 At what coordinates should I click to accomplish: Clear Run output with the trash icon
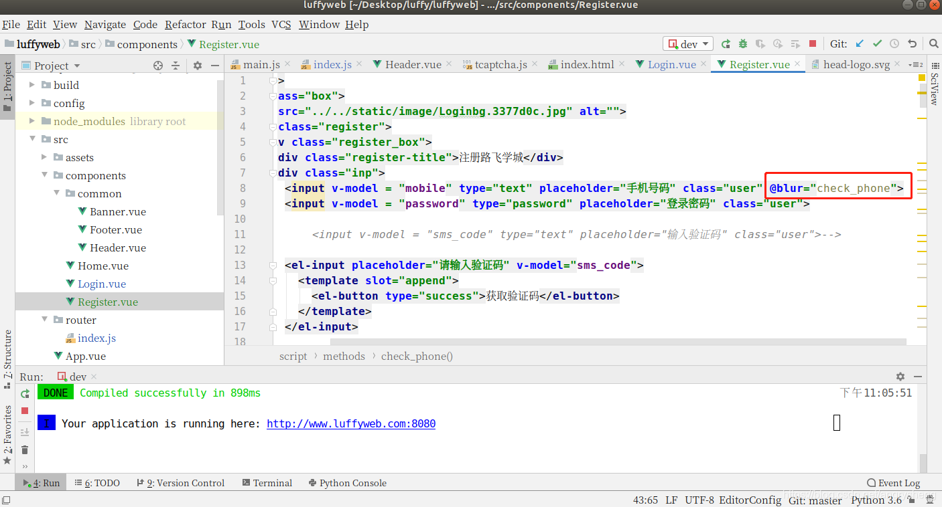click(25, 450)
